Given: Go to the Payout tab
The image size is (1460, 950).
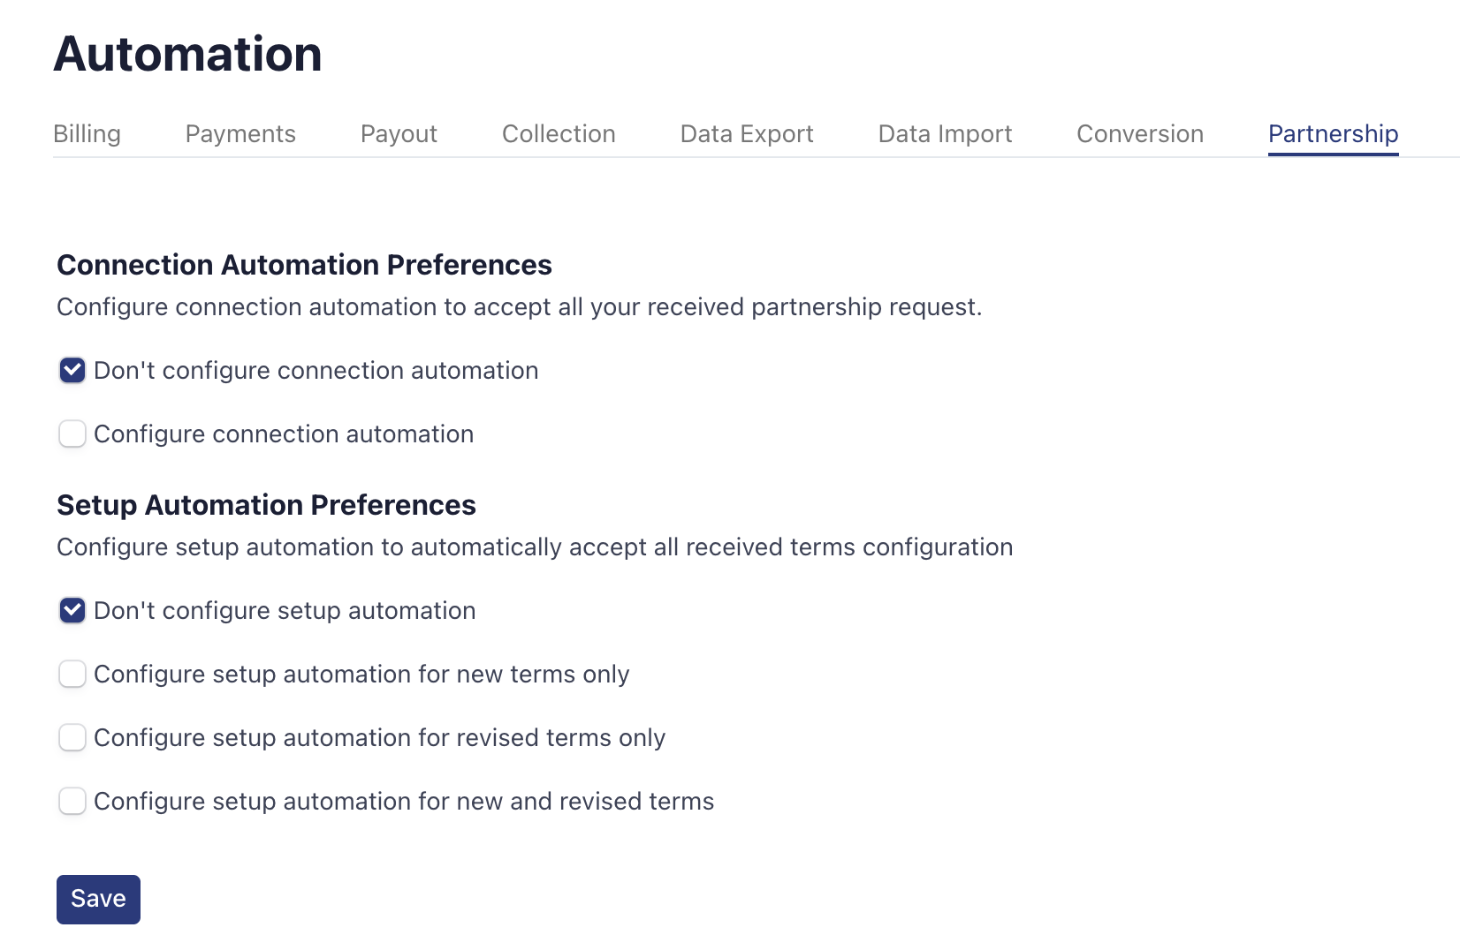Looking at the screenshot, I should (x=399, y=134).
